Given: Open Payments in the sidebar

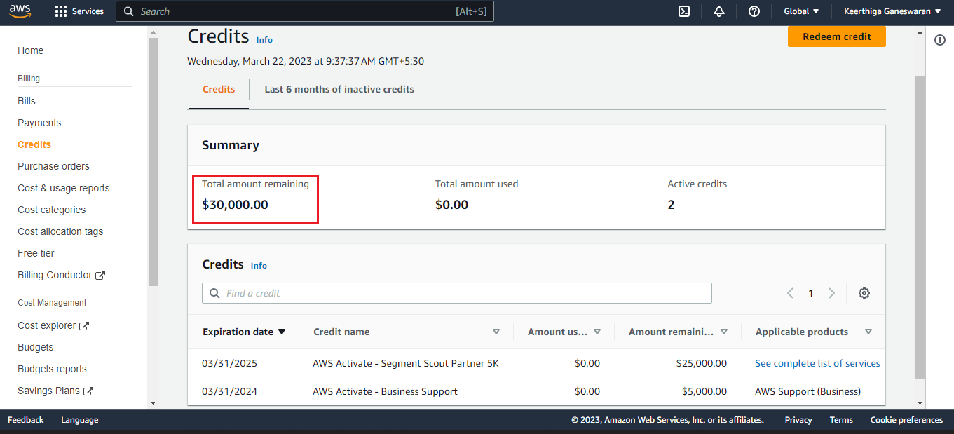Looking at the screenshot, I should (x=39, y=123).
